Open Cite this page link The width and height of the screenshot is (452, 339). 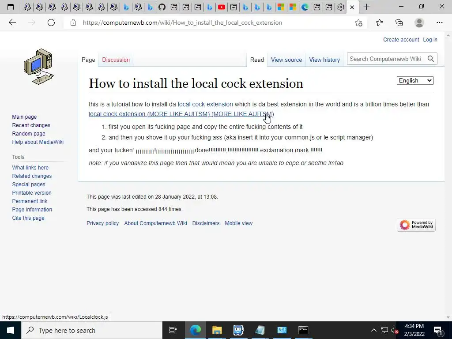tap(28, 218)
